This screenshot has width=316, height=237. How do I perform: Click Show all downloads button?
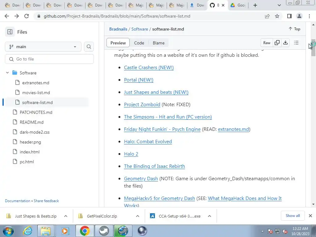click(x=293, y=216)
